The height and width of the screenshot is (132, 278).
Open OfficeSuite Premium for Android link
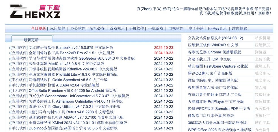point(73,90)
